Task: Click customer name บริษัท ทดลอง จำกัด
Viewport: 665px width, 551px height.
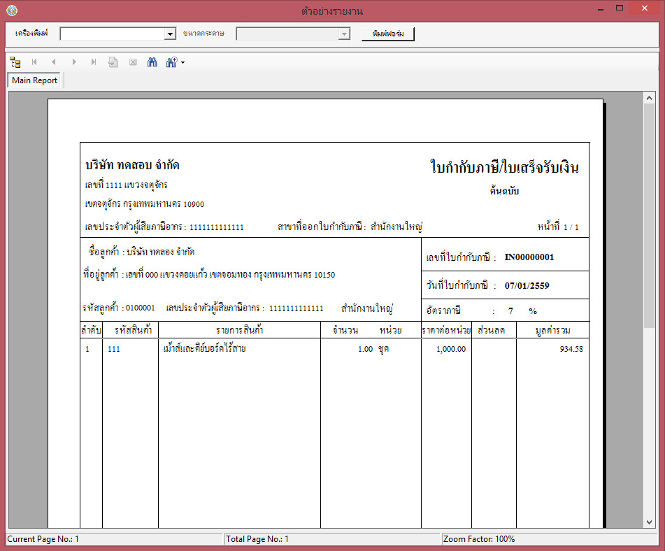Action: point(160,252)
